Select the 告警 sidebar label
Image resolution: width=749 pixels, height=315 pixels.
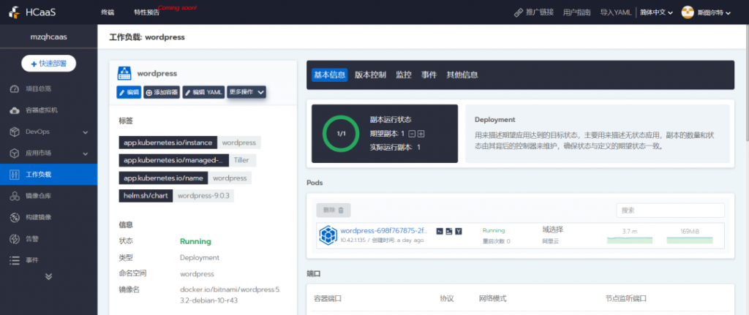[32, 239]
